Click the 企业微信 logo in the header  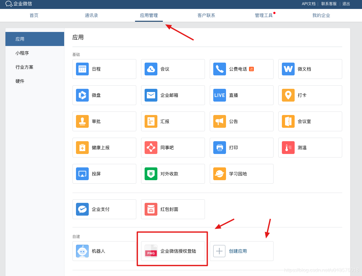coord(19,4)
